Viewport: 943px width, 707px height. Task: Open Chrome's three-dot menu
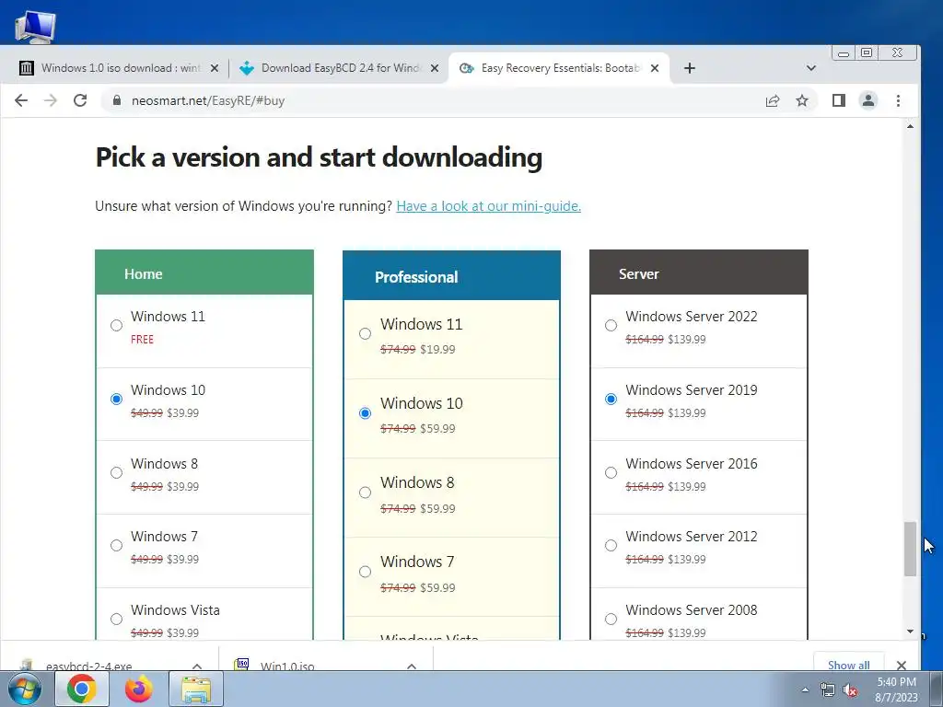pos(899,100)
